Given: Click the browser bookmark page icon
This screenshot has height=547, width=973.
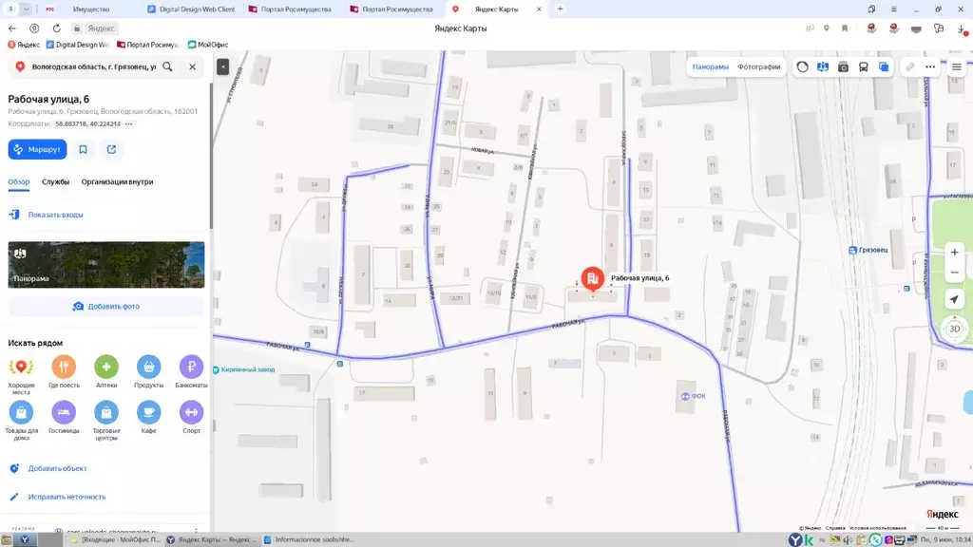Looking at the screenshot, I should pyautogui.click(x=845, y=28).
